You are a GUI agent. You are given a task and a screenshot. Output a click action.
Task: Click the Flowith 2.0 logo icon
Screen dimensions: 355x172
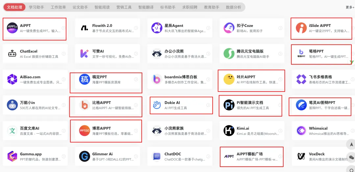[85, 28]
